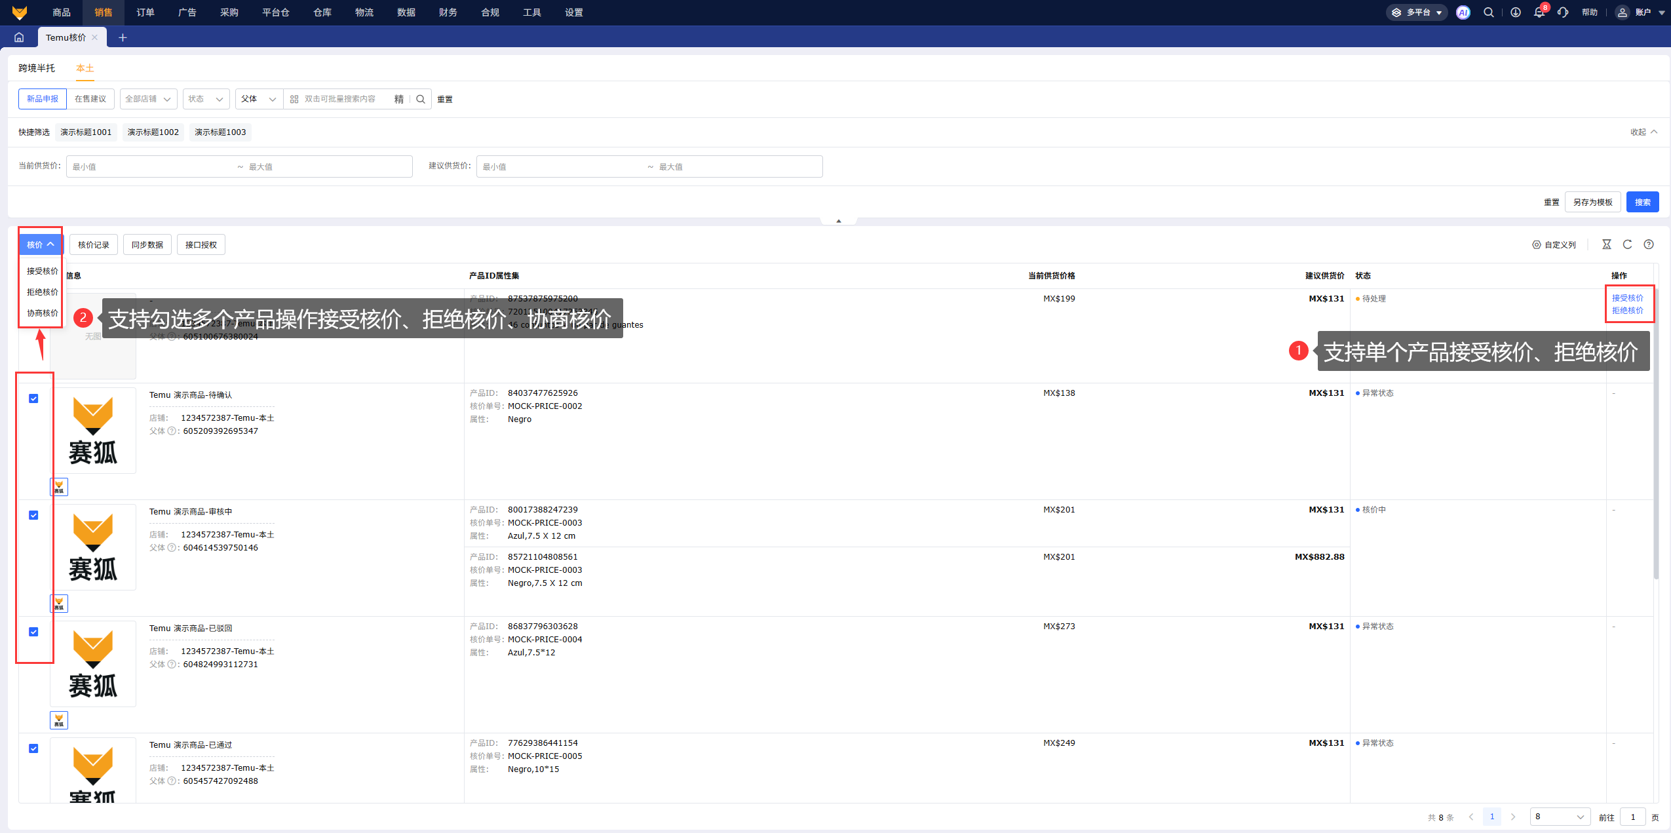
Task: Click the hourglass task progress icon
Action: point(1606,244)
